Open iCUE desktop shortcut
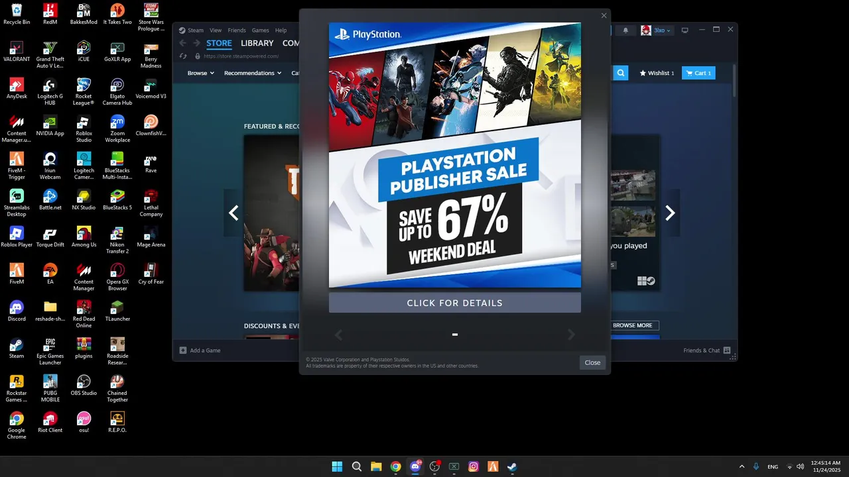 84,51
